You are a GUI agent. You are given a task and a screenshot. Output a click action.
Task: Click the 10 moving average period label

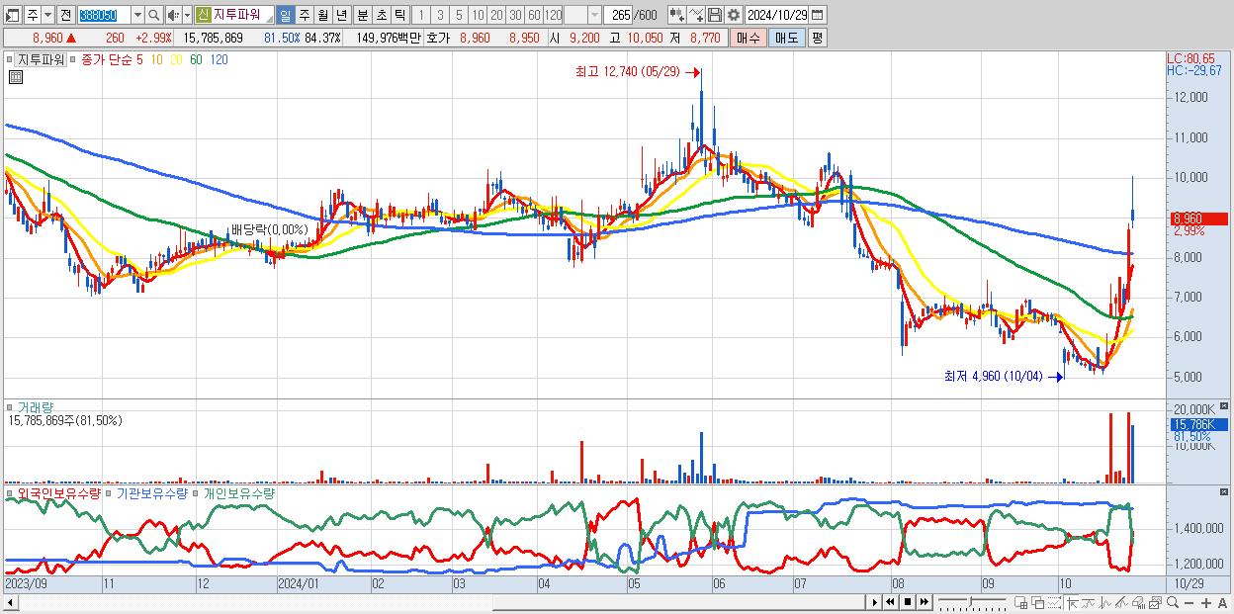[x=156, y=59]
